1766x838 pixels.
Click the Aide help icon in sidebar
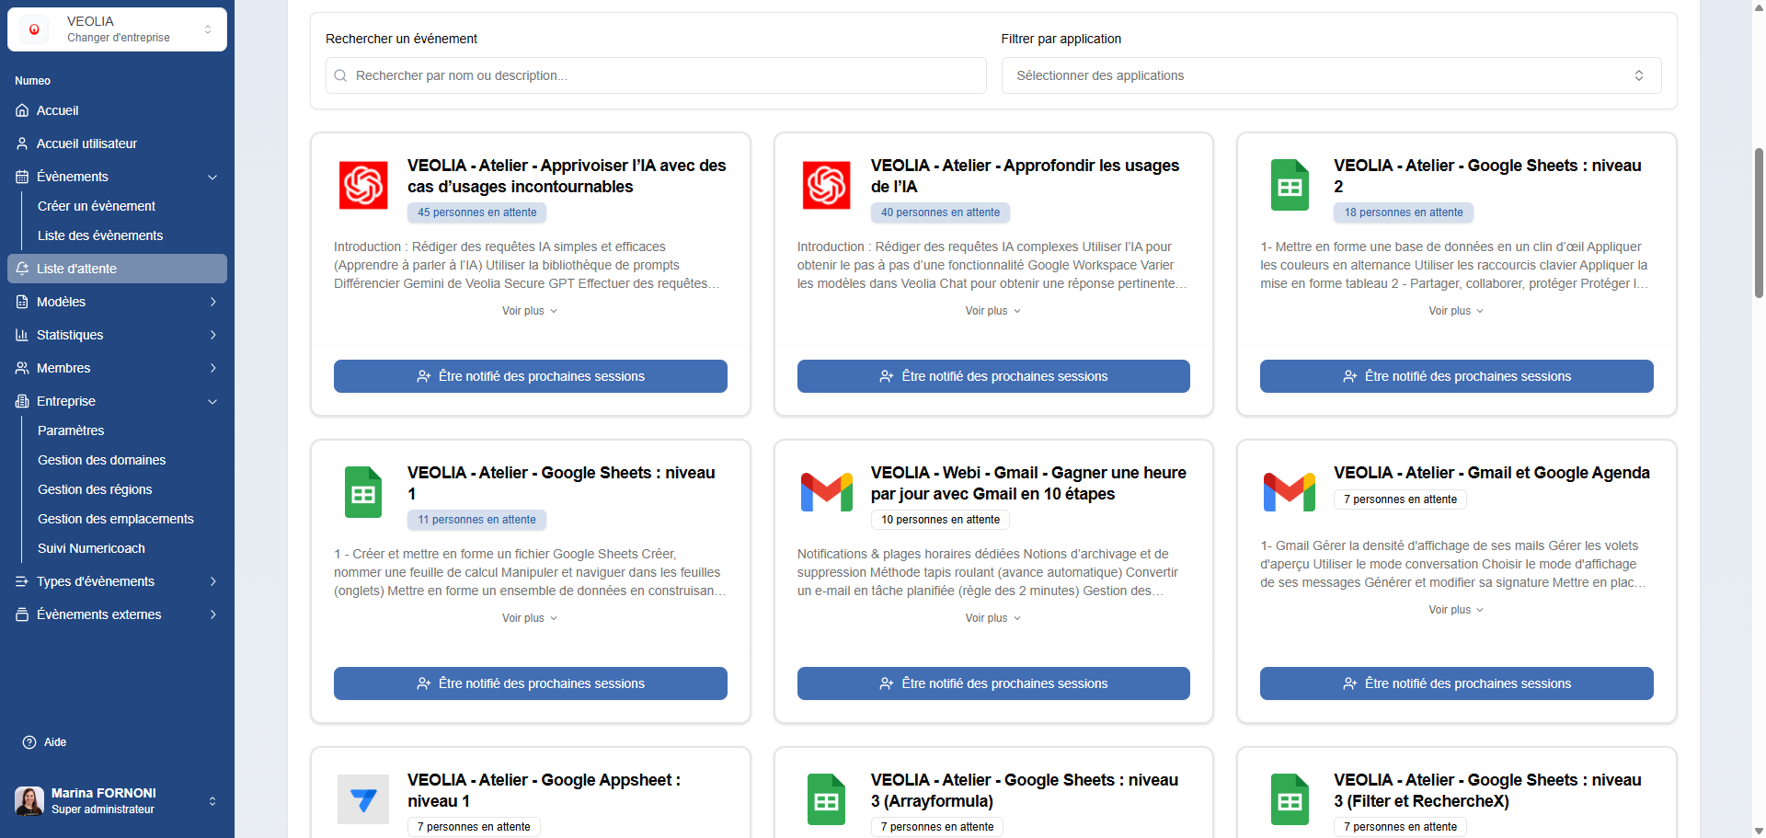click(x=29, y=742)
